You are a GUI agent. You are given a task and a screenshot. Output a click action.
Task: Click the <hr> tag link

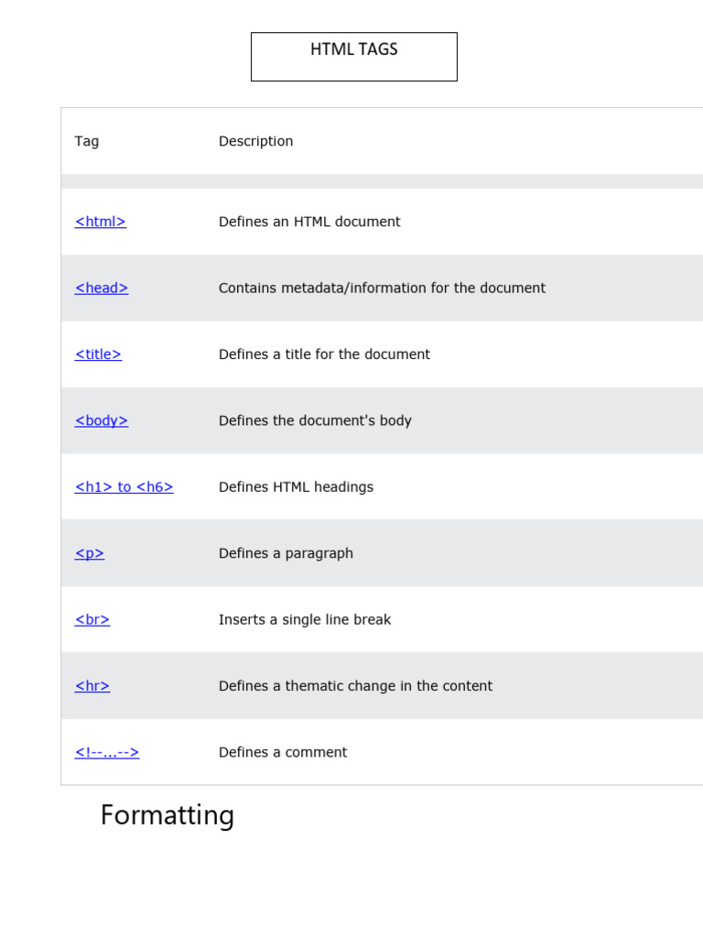(x=92, y=686)
